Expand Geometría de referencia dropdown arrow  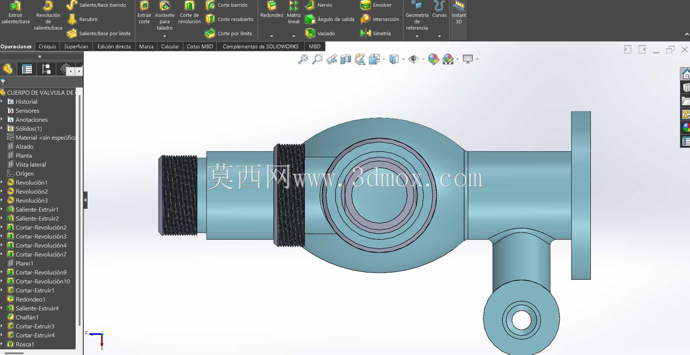click(417, 36)
